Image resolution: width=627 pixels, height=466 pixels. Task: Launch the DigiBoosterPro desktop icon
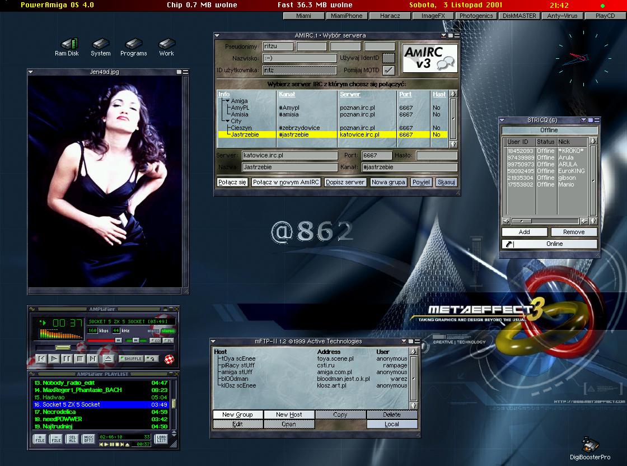tap(590, 449)
